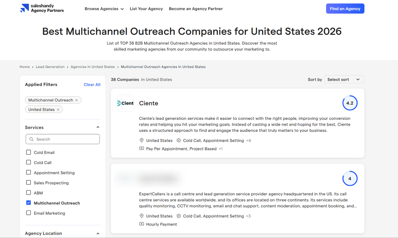This screenshot has height=238, width=398.
Task: Click the 'Hourly Payment' text
Action: 161,224
